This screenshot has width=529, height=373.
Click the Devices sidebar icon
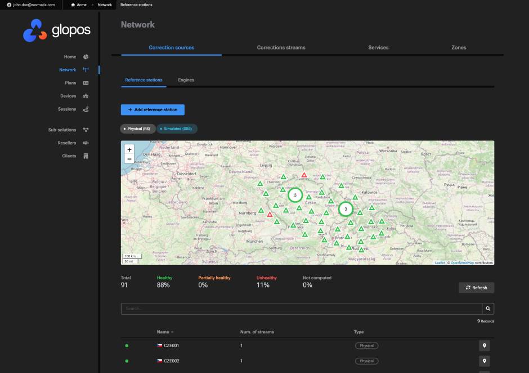(86, 96)
